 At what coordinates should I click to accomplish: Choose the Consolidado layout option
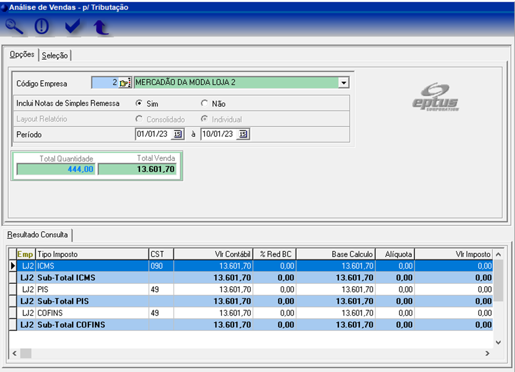[x=140, y=120]
